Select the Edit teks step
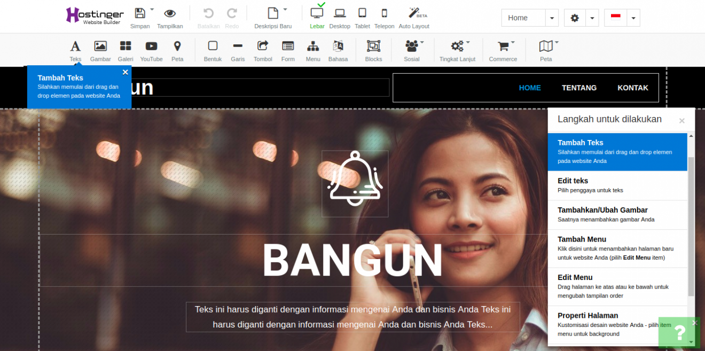 click(x=617, y=185)
